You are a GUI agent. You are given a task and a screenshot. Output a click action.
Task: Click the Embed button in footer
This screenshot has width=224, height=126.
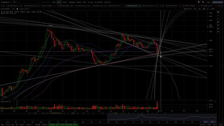point(45,125)
